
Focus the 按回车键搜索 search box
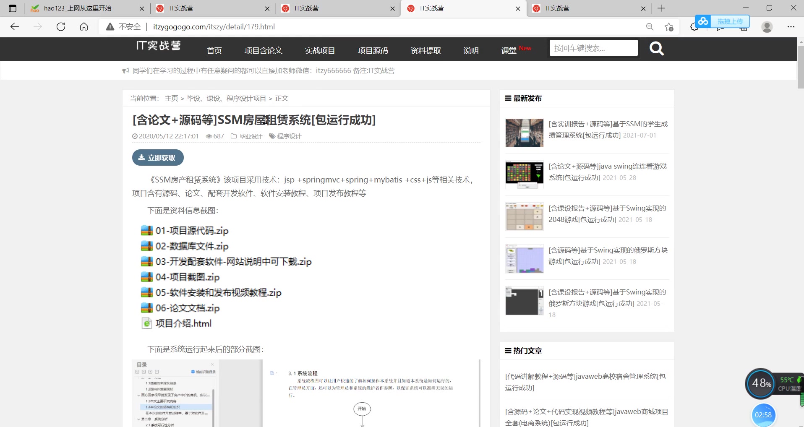coord(593,48)
